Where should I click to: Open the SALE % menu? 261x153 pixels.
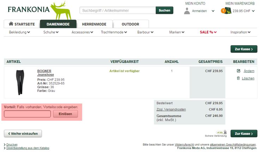point(208,32)
